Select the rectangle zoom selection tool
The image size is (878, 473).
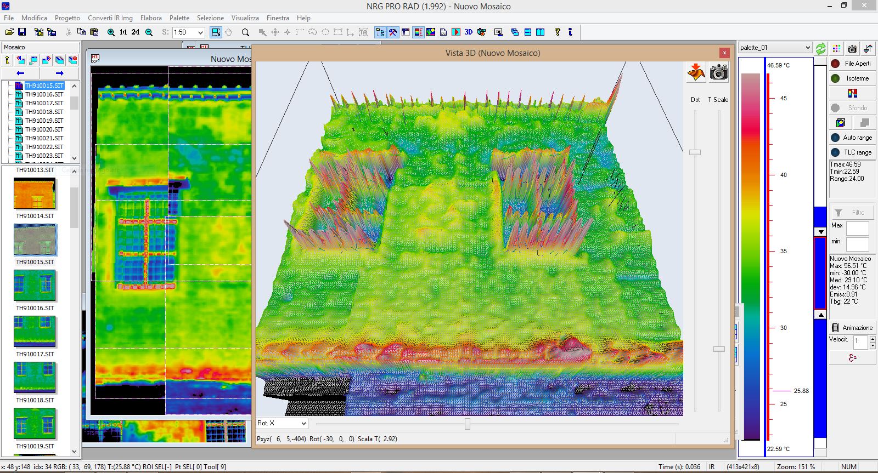pyautogui.click(x=216, y=32)
